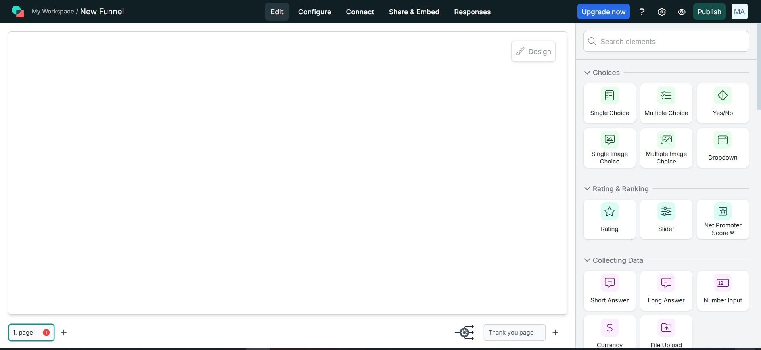Click the New Funnel title

(102, 12)
